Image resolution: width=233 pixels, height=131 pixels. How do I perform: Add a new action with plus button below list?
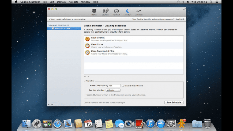[x=85, y=77]
